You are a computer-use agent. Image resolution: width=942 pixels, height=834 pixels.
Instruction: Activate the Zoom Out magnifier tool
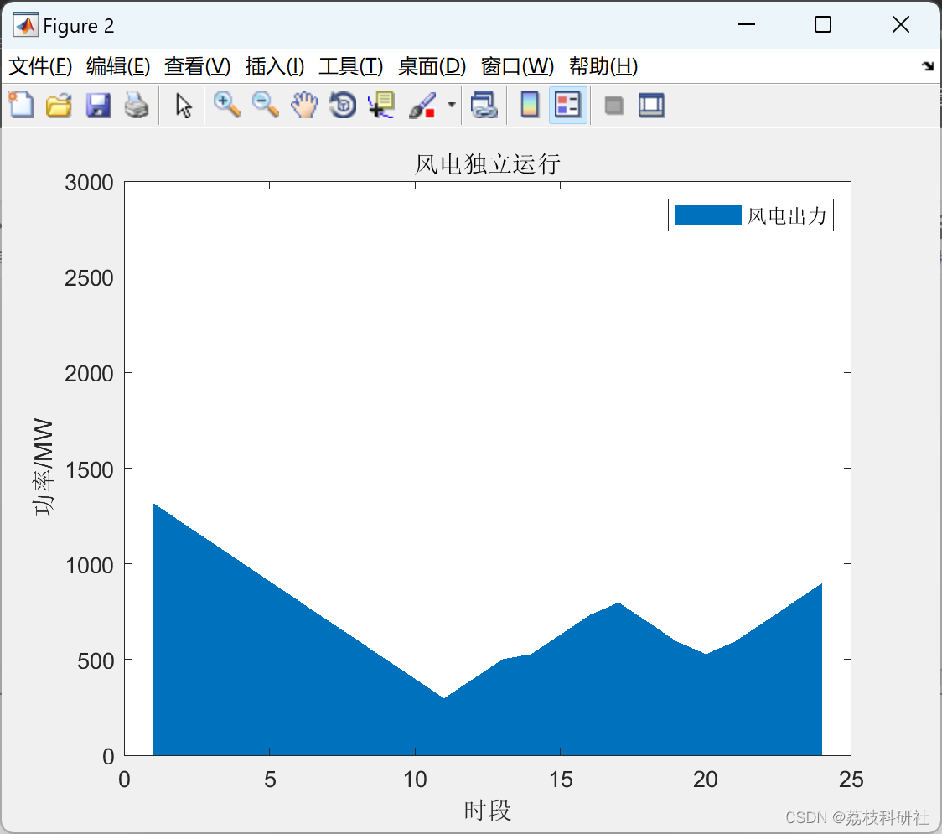pyautogui.click(x=265, y=105)
